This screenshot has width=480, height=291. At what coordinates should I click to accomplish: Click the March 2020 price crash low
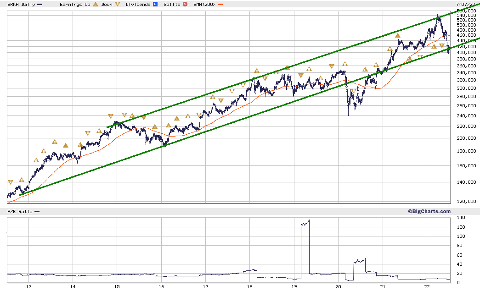(x=348, y=114)
